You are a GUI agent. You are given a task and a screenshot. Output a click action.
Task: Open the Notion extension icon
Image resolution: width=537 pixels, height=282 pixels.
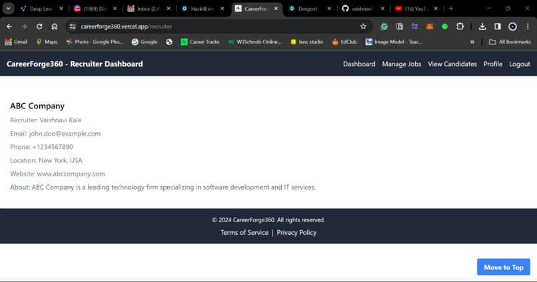399,27
